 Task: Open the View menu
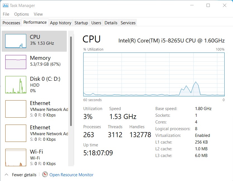tap(38, 14)
